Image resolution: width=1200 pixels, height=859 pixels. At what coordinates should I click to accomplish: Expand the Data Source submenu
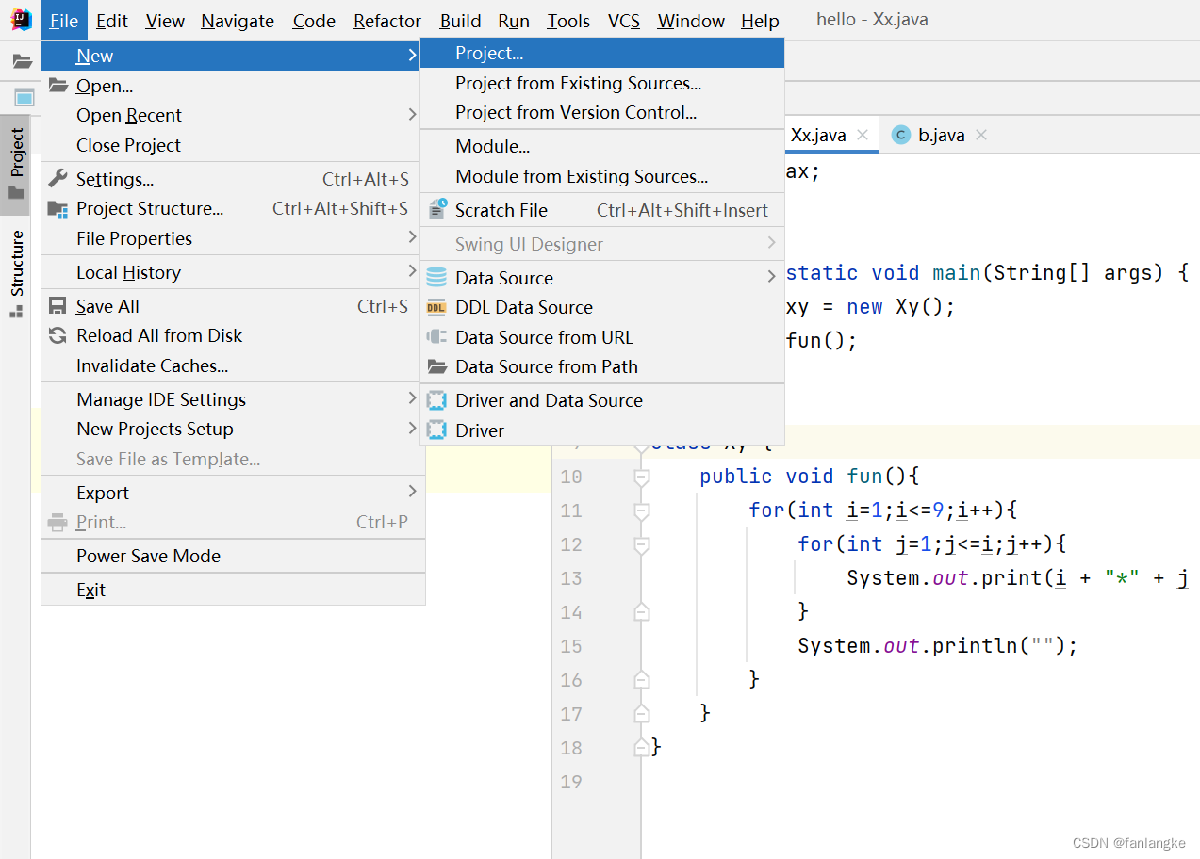pos(771,277)
